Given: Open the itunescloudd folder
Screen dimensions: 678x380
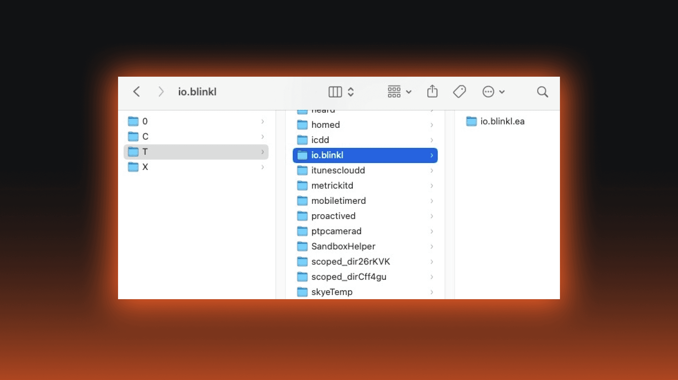Looking at the screenshot, I should (x=338, y=170).
